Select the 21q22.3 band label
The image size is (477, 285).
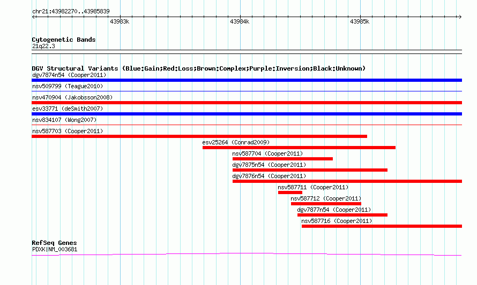click(43, 46)
